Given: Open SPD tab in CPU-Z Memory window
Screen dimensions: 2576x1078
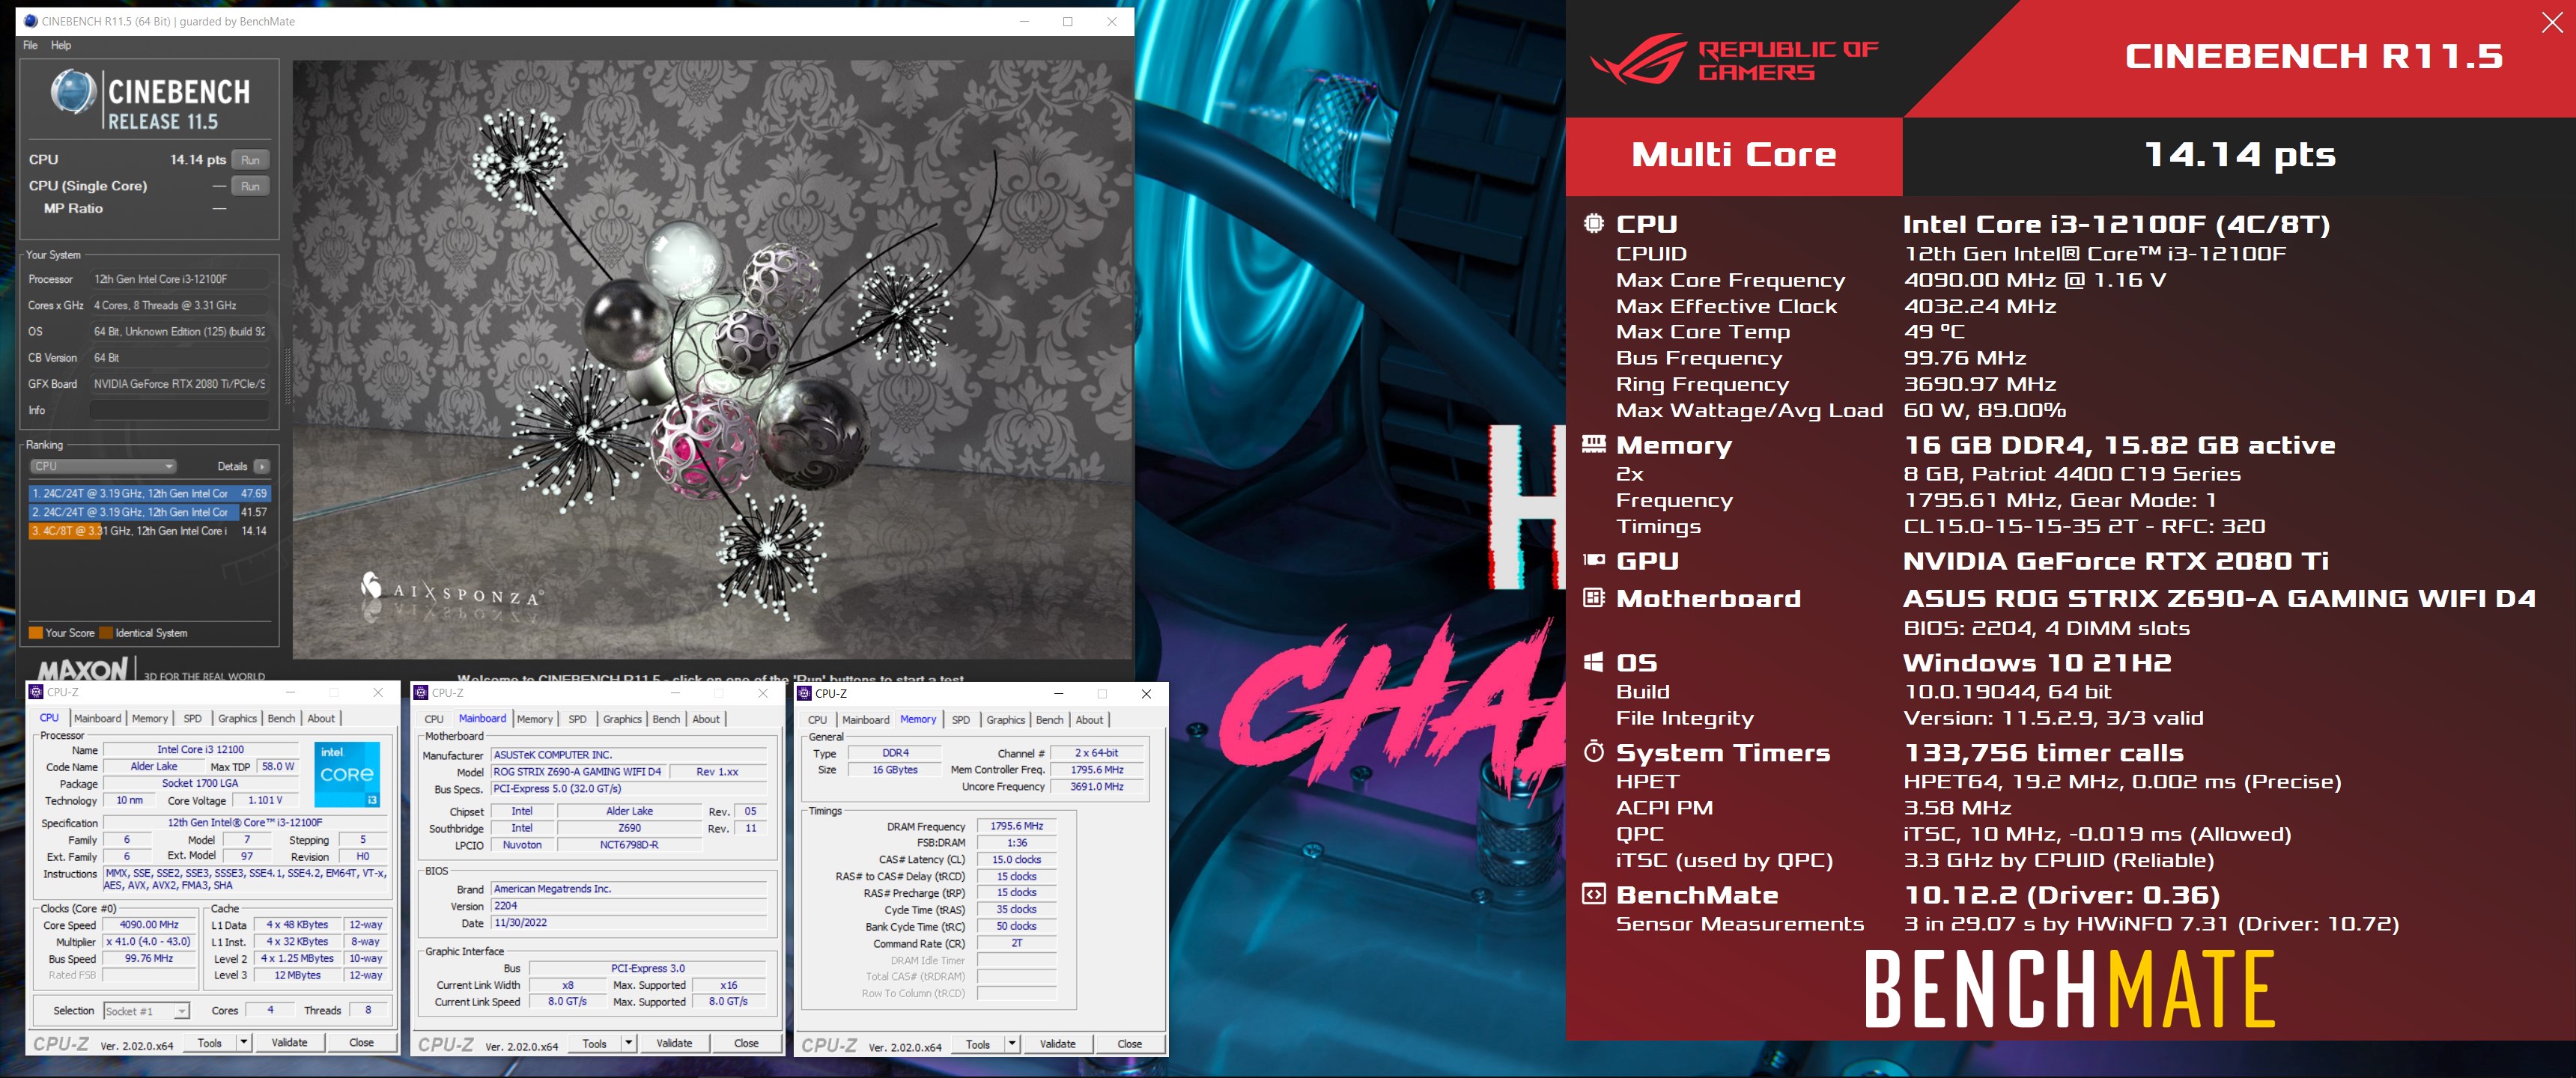Looking at the screenshot, I should [961, 720].
